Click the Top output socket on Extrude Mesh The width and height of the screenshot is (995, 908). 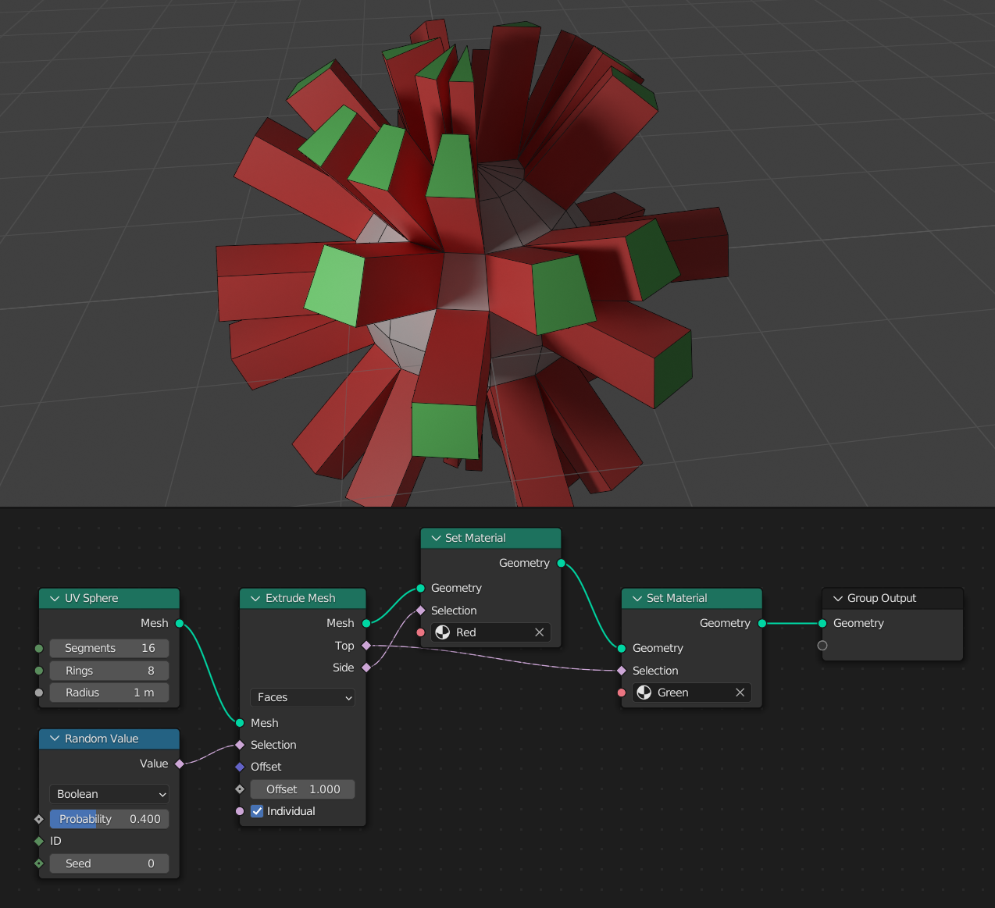point(366,646)
